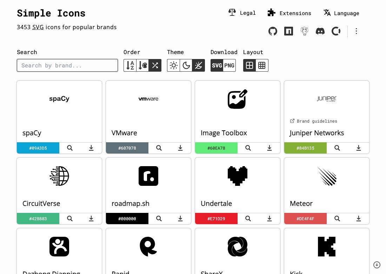View Undertale details with magnifier
The image size is (386, 274).
coord(248,218)
